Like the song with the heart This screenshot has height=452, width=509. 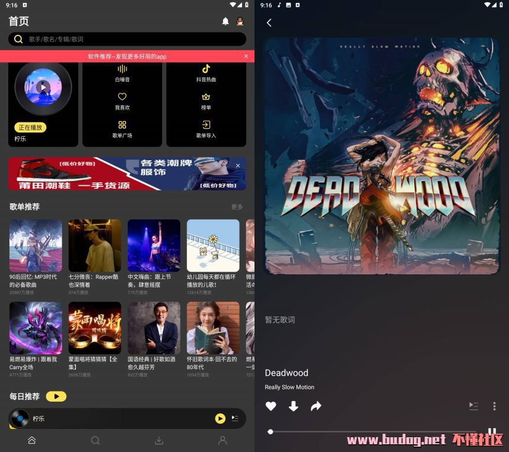[x=270, y=406]
